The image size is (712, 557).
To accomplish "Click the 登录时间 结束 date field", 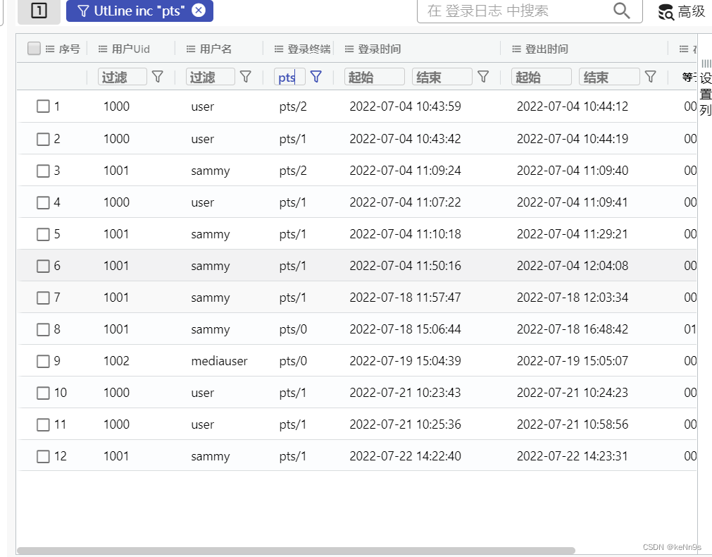I will [x=442, y=77].
